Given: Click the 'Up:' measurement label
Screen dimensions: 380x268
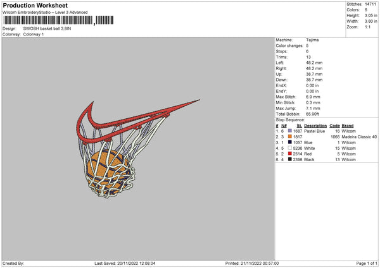Looking at the screenshot, I should coord(279,74).
